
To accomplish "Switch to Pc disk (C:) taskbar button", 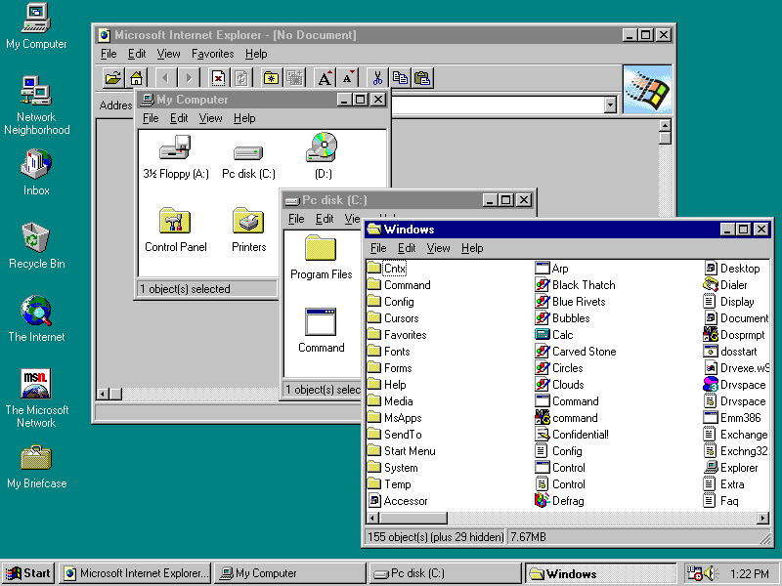I will coord(445,573).
